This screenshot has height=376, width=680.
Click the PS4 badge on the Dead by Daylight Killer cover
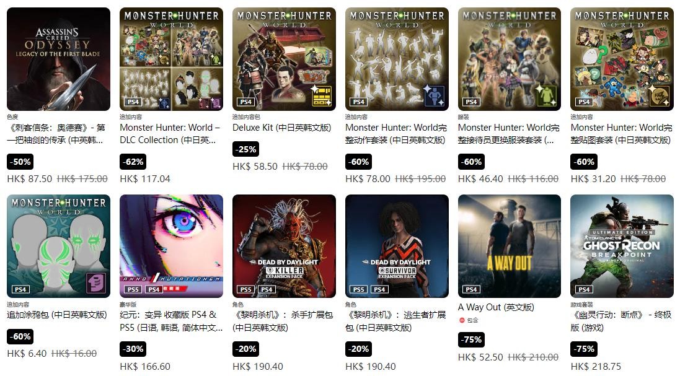[x=267, y=289]
